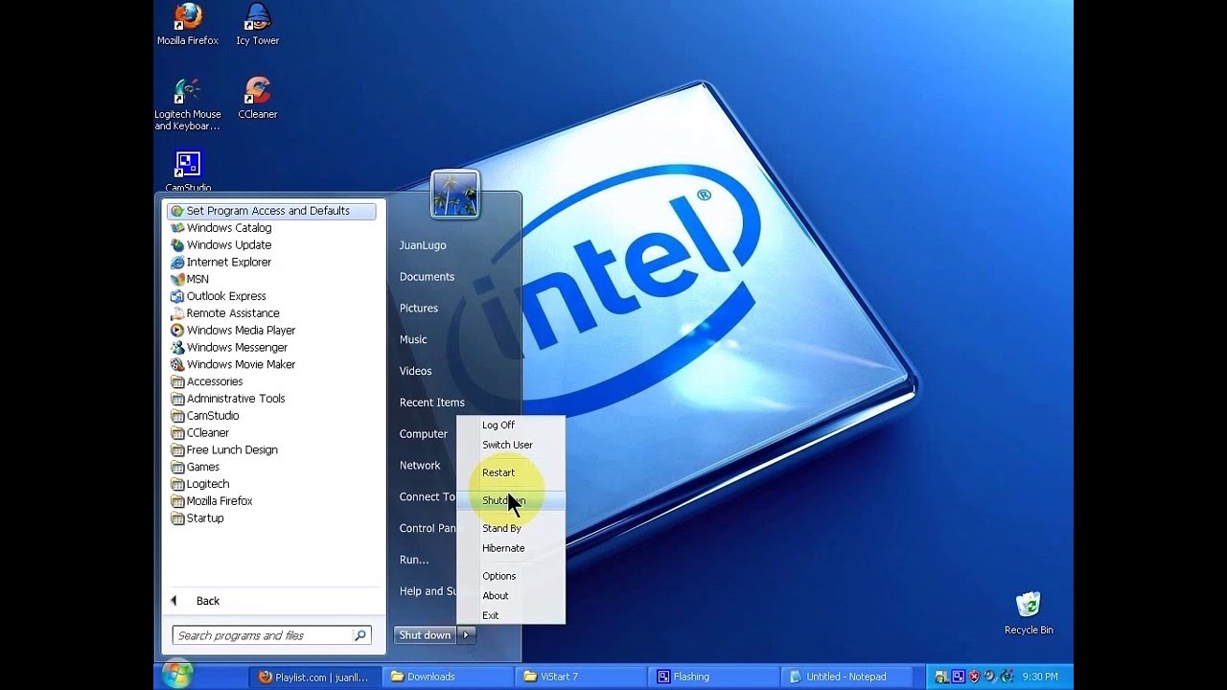The height and width of the screenshot is (690, 1227).
Task: Click the Windows Catalog icon
Action: [177, 228]
